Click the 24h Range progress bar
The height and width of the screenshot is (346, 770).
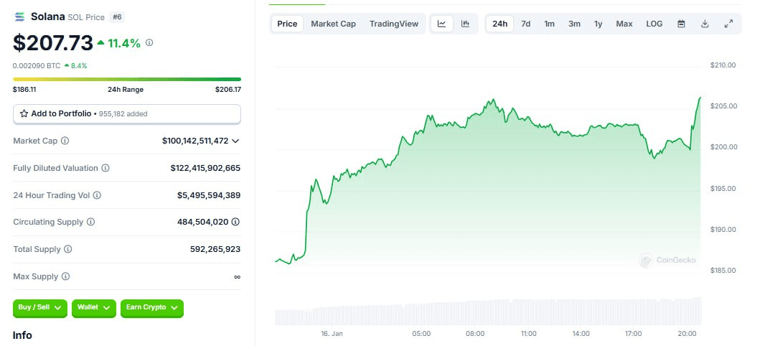(x=127, y=79)
